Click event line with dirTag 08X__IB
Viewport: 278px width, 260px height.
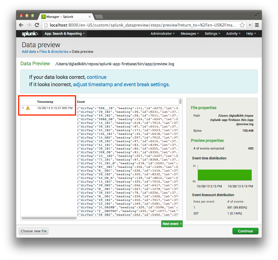click(128, 108)
